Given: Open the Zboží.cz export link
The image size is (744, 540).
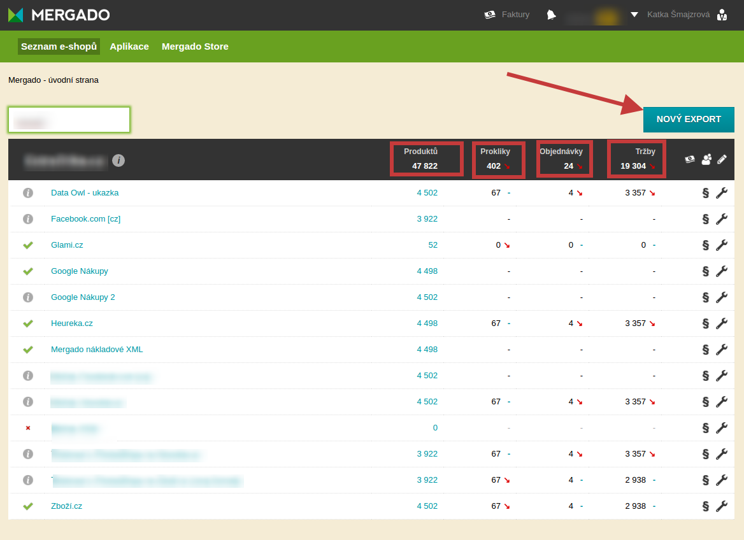Looking at the screenshot, I should 66,506.
